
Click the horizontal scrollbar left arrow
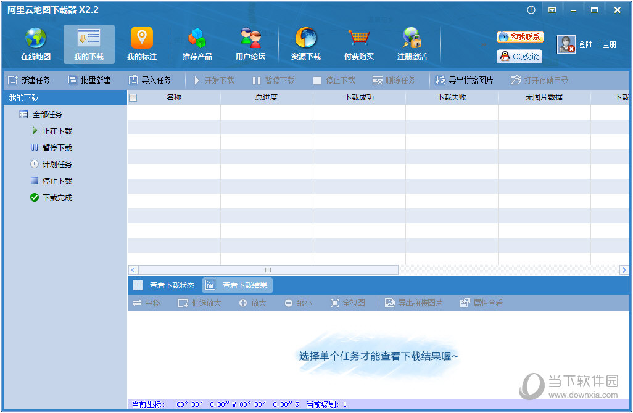tap(133, 270)
